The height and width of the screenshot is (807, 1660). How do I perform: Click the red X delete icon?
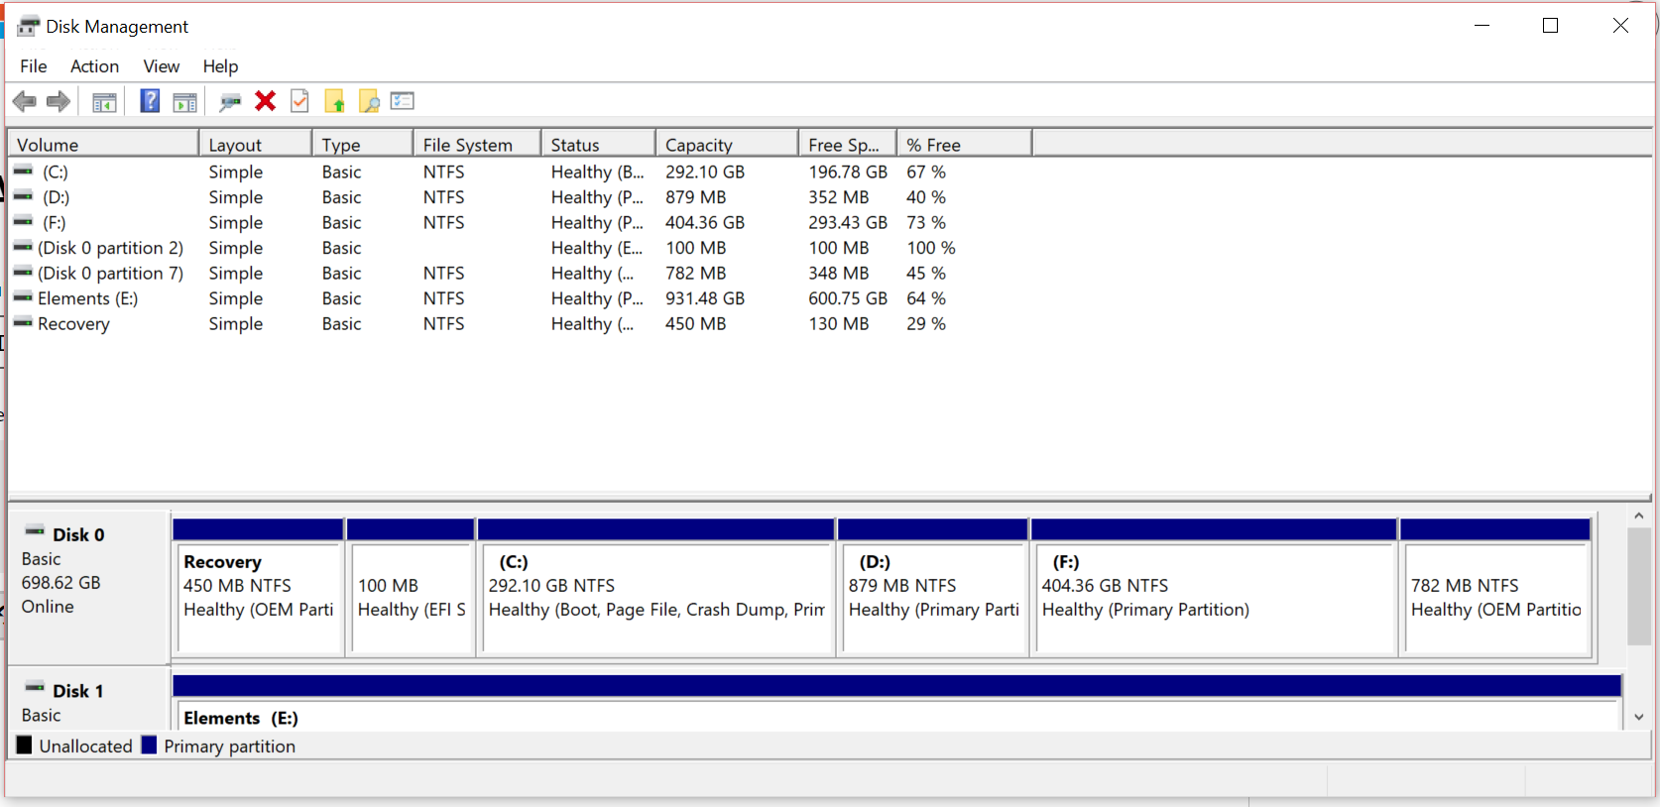(265, 101)
